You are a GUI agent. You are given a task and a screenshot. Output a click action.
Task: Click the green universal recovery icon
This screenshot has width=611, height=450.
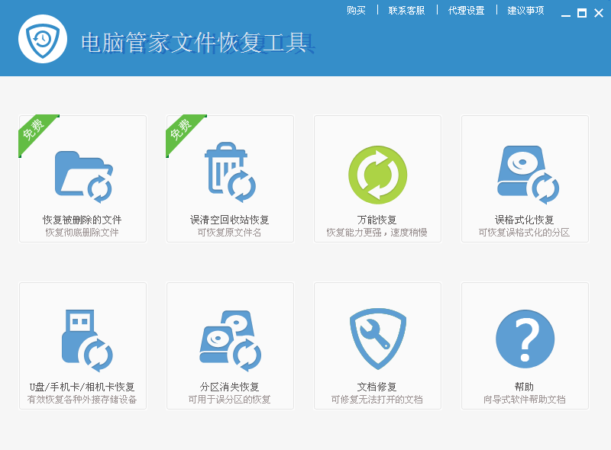[x=377, y=175]
